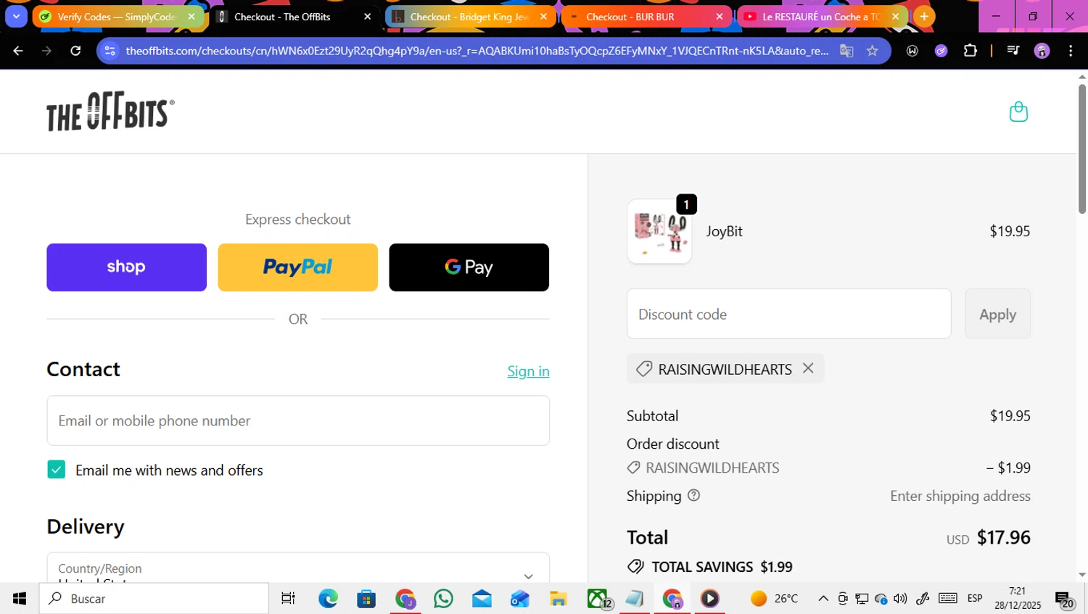
Task: Click the JoyBit product thumbnail
Action: [659, 231]
